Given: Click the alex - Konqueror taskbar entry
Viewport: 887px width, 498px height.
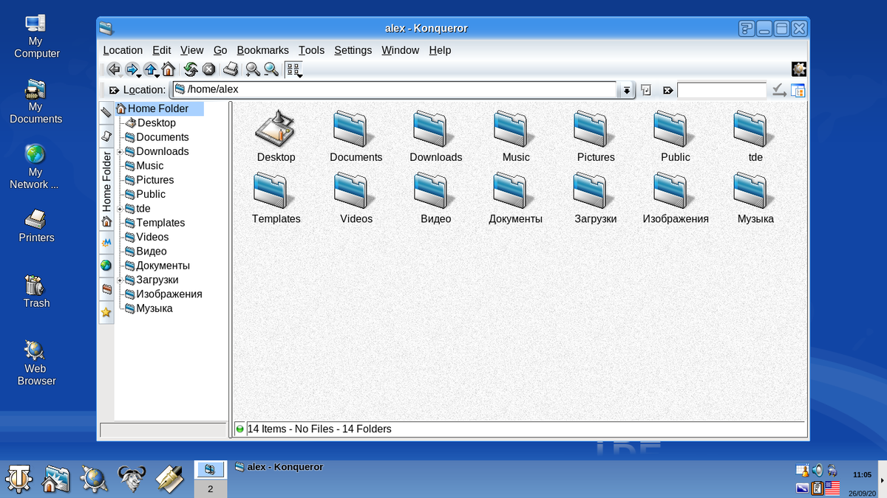Looking at the screenshot, I should pos(279,467).
